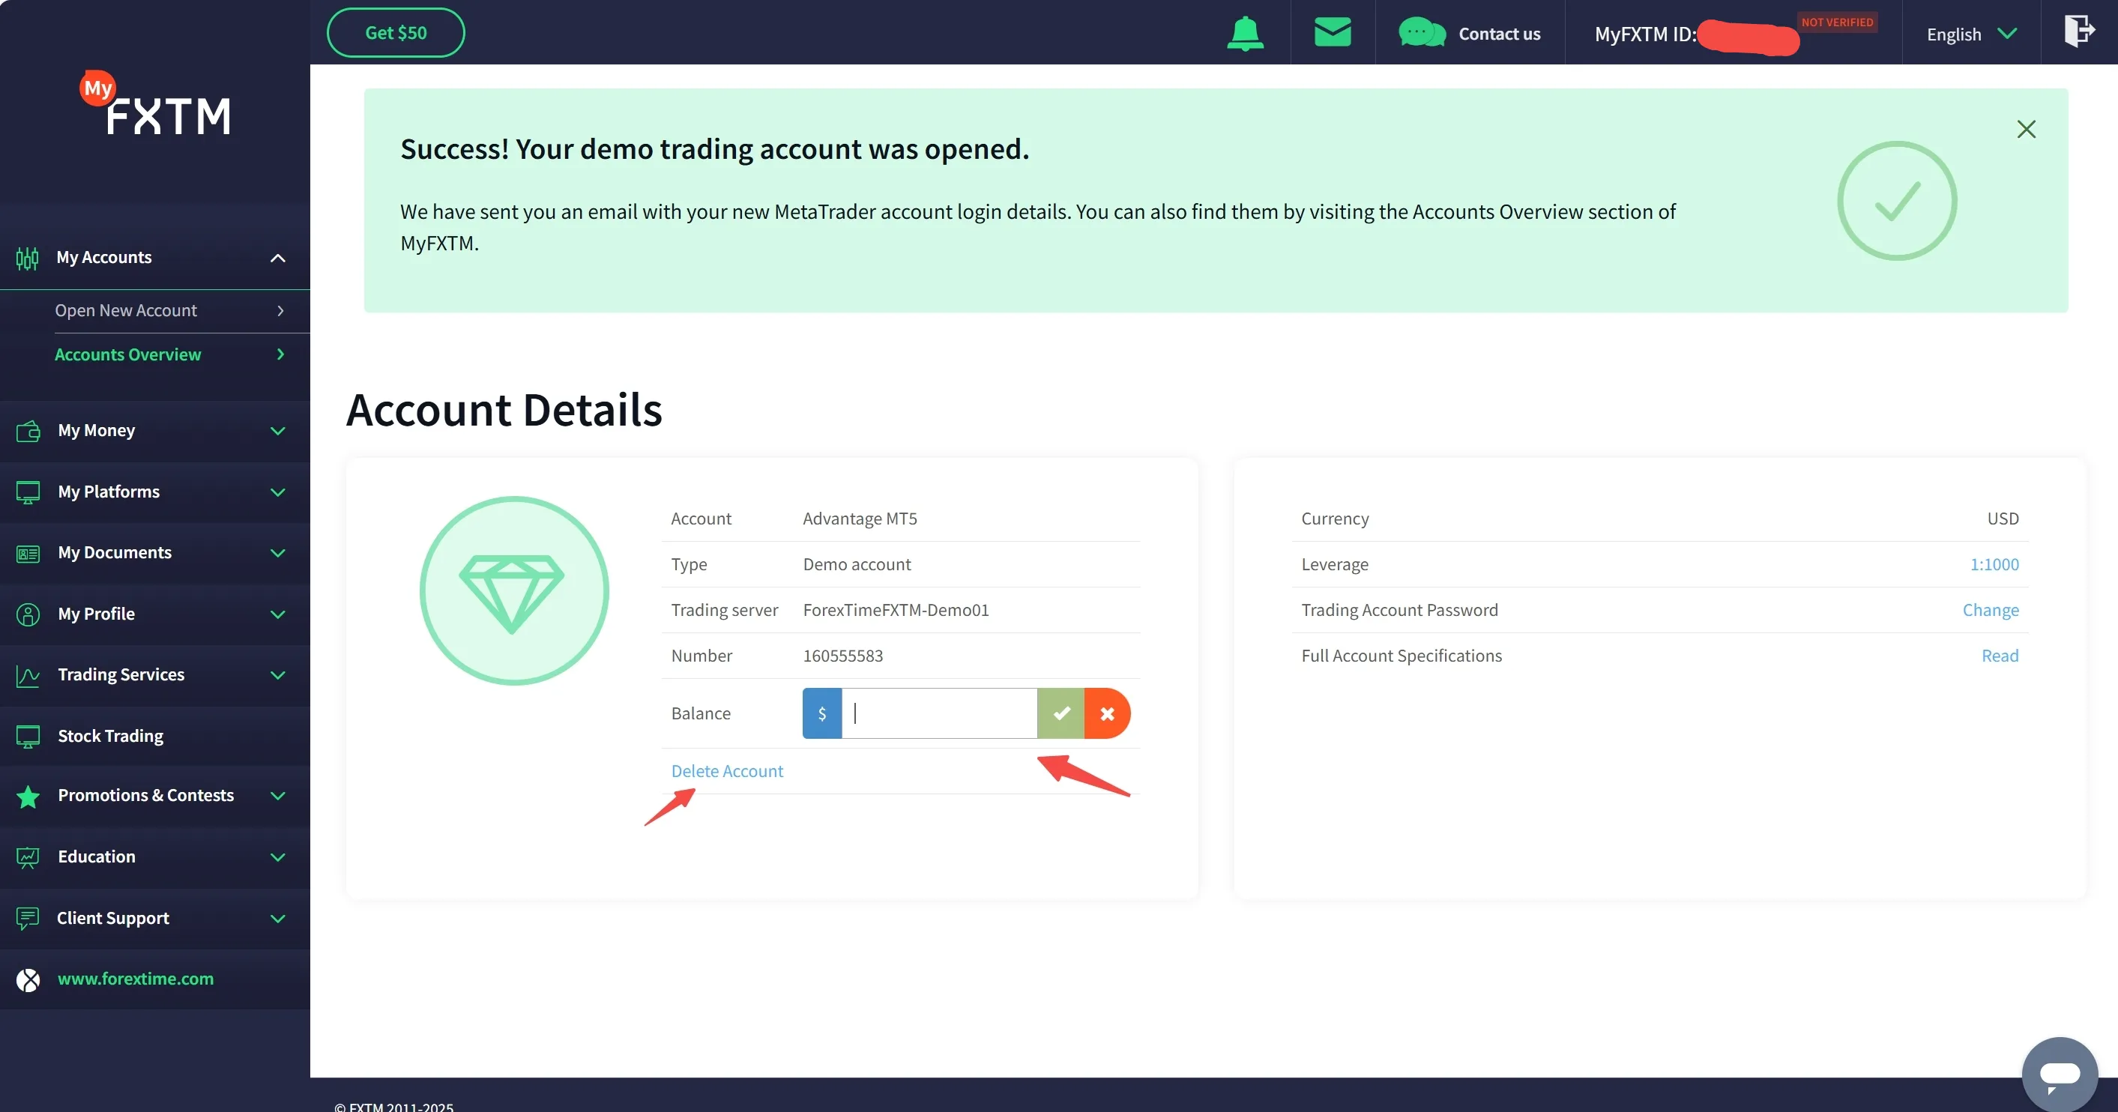The image size is (2118, 1112).
Task: Click the account number 160555583
Action: pos(842,656)
